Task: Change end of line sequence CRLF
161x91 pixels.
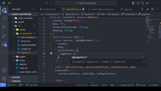Action: click(x=112, y=85)
